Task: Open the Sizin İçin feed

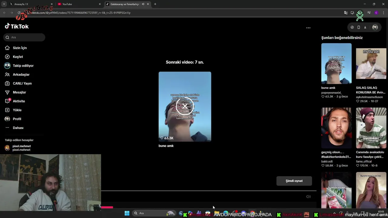Action: 20,48
